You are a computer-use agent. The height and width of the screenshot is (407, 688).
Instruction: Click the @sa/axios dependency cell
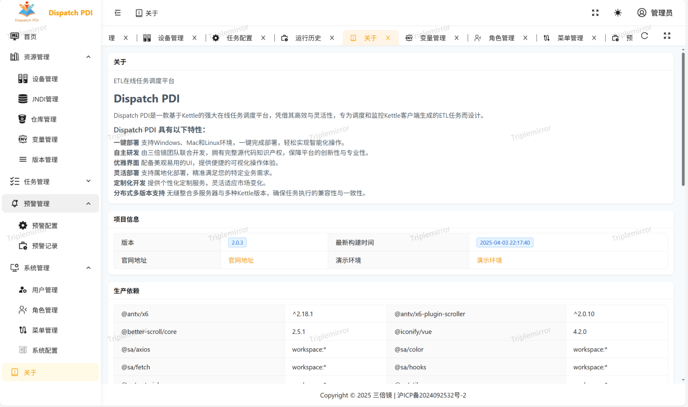coord(199,349)
